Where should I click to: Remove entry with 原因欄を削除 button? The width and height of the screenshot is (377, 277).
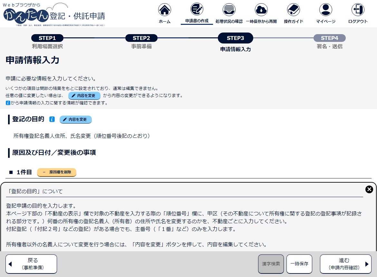tap(57, 172)
